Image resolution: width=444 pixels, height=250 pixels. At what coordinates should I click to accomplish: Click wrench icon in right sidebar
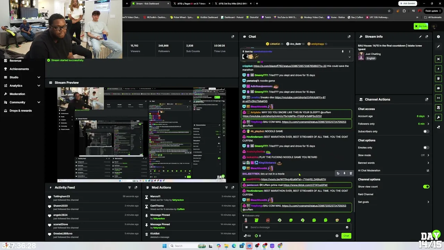click(x=438, y=117)
